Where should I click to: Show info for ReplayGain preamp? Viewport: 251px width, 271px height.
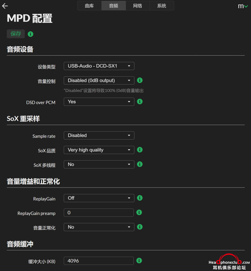coord(139,212)
